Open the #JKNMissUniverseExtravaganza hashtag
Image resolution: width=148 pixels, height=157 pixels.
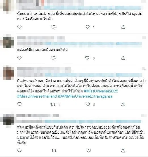click(85, 96)
